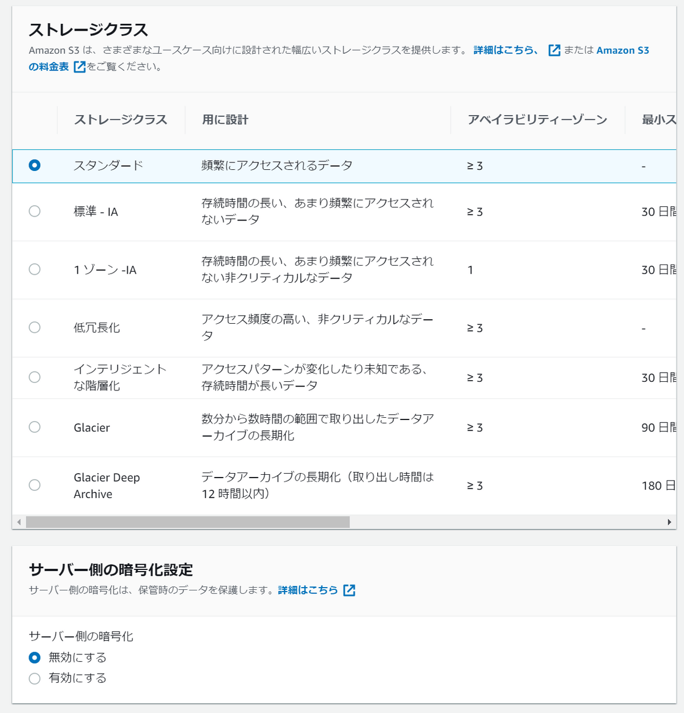Select the Glacier radio button
Screen dimensions: 684x713
[x=35, y=427]
